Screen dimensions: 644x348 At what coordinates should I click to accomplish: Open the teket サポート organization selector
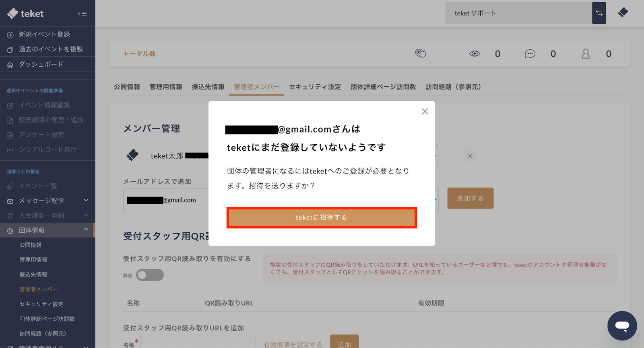tap(518, 13)
